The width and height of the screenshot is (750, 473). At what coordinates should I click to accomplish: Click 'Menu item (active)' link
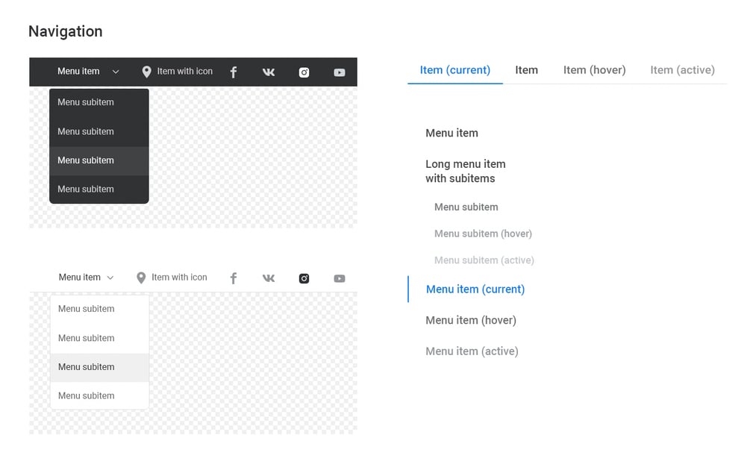(x=472, y=351)
